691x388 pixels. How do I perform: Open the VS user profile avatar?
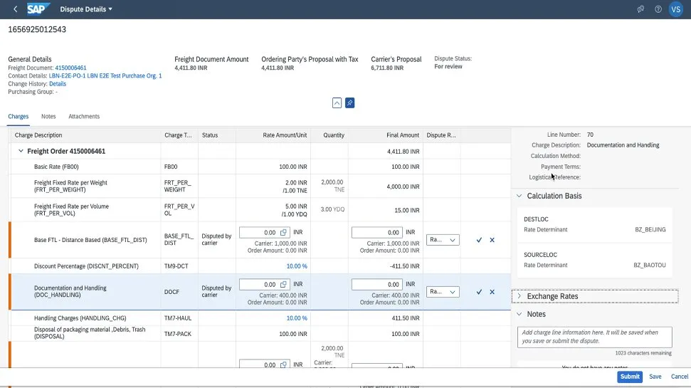coord(675,9)
